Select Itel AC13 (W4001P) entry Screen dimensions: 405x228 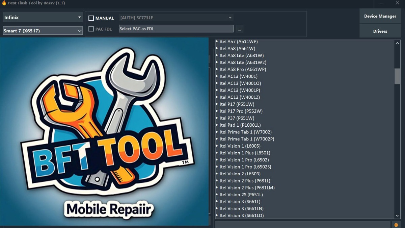coord(240,90)
